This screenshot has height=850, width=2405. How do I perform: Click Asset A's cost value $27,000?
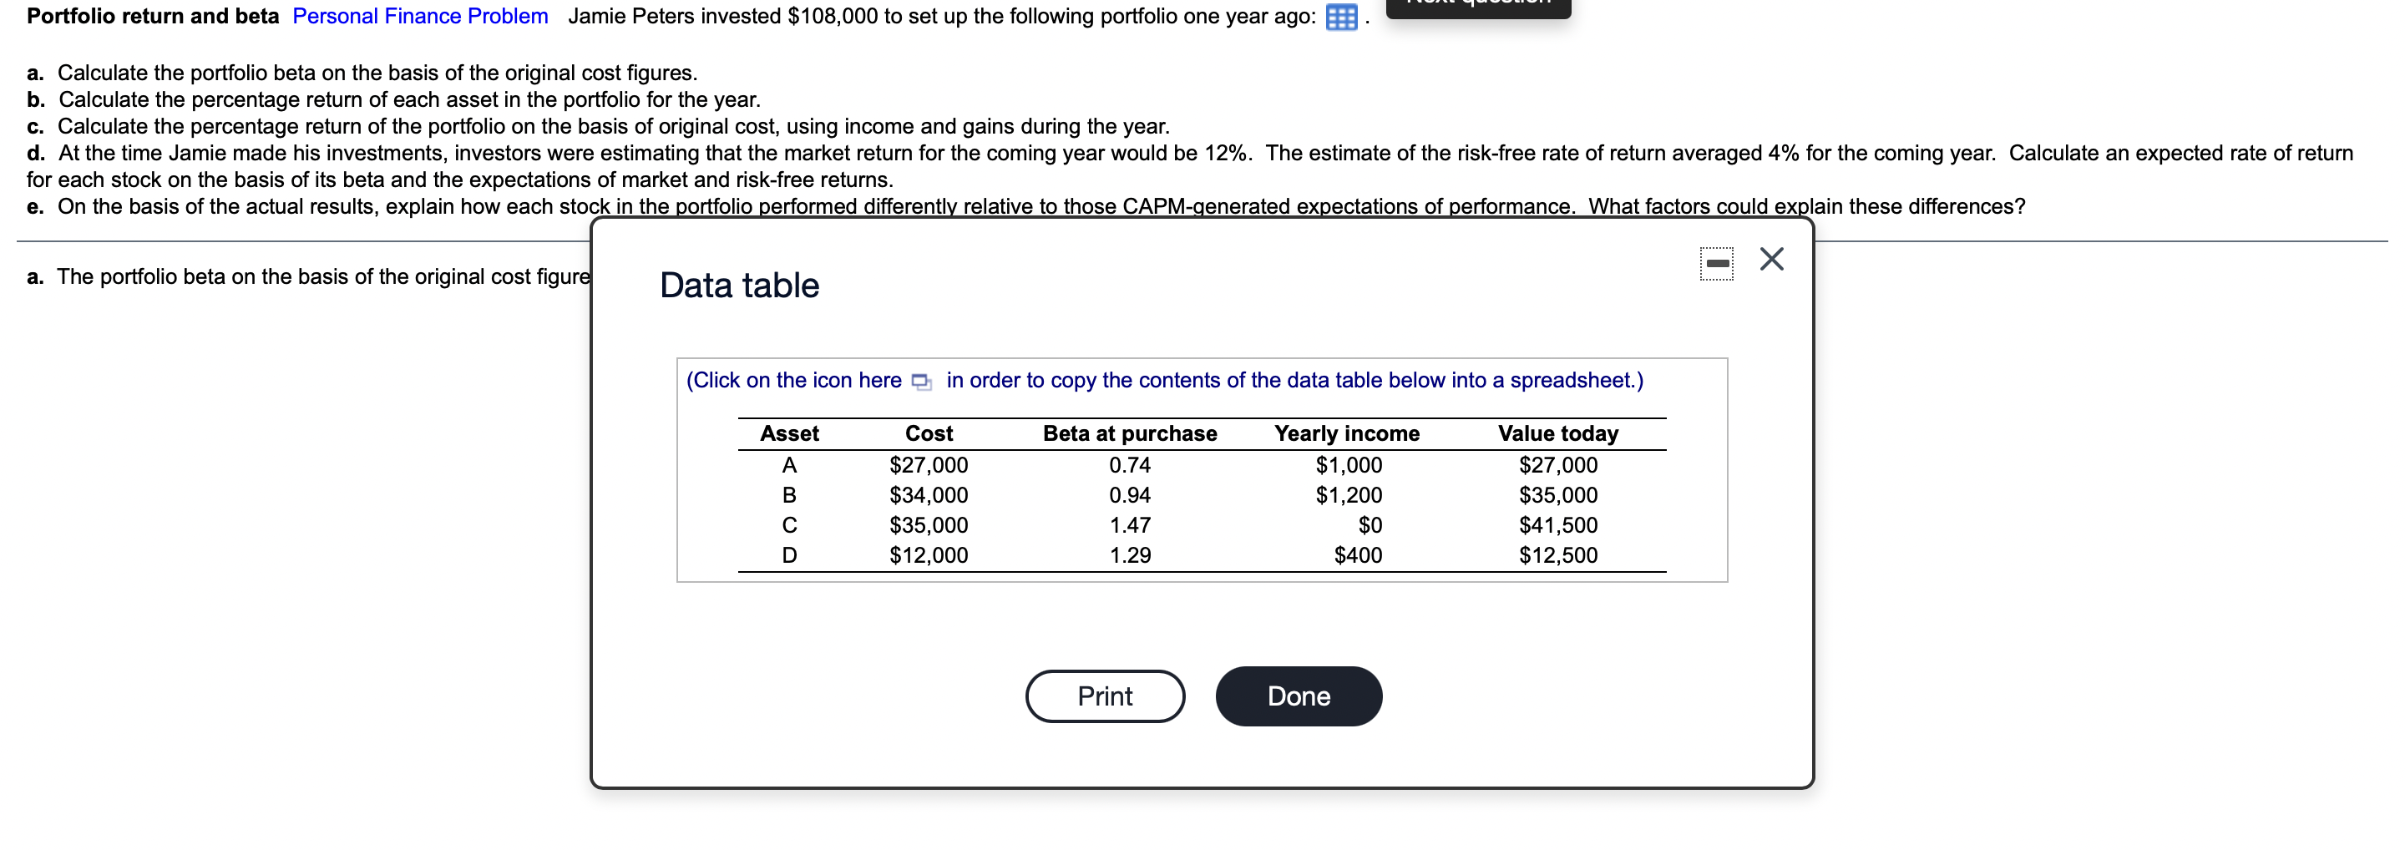[928, 464]
